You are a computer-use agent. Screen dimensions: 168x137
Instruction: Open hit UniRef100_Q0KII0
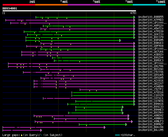(151, 34)
